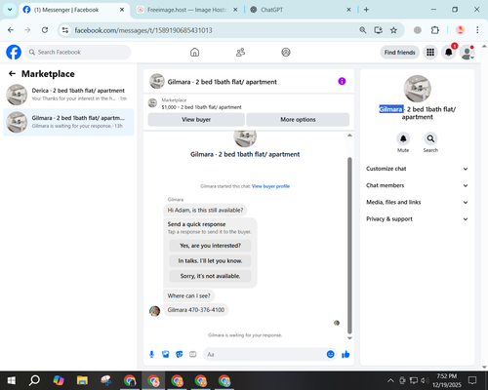The height and width of the screenshot is (390, 488).
Task: Send 'Yes, are you interested?' quick response
Action: tap(210, 246)
